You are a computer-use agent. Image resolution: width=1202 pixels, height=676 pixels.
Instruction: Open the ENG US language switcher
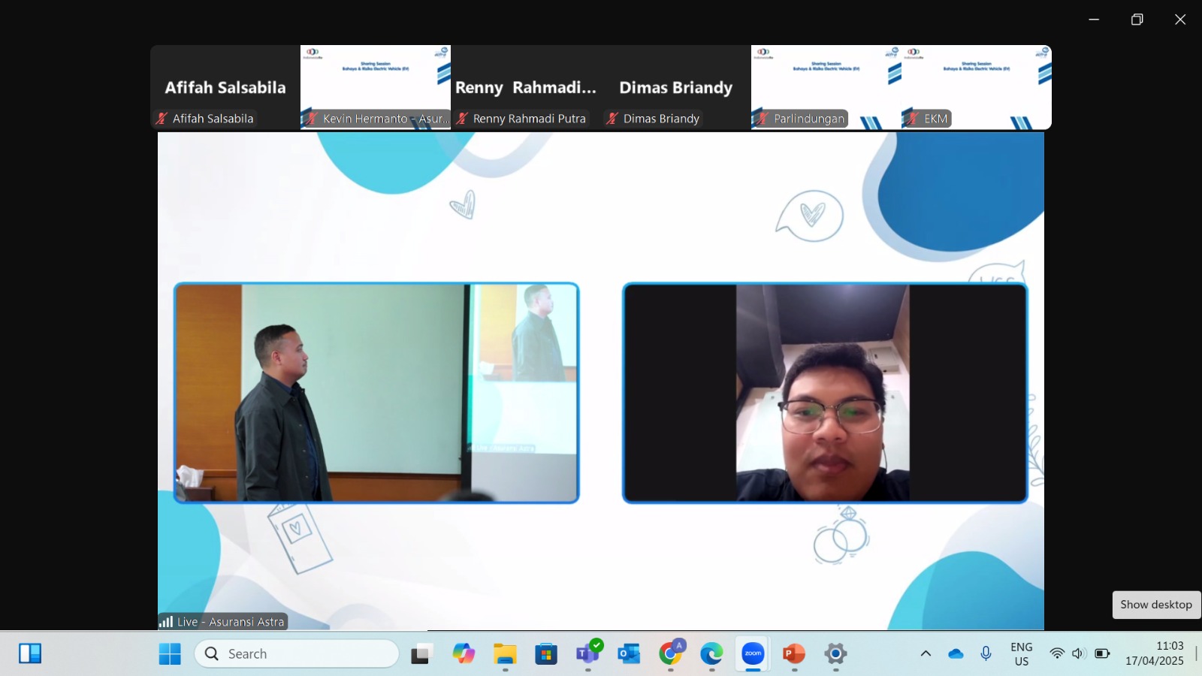(x=1022, y=653)
